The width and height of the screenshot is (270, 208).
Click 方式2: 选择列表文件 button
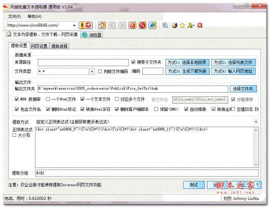[x=233, y=63]
